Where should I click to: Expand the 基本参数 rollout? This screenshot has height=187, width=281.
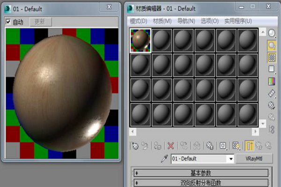tap(201, 173)
